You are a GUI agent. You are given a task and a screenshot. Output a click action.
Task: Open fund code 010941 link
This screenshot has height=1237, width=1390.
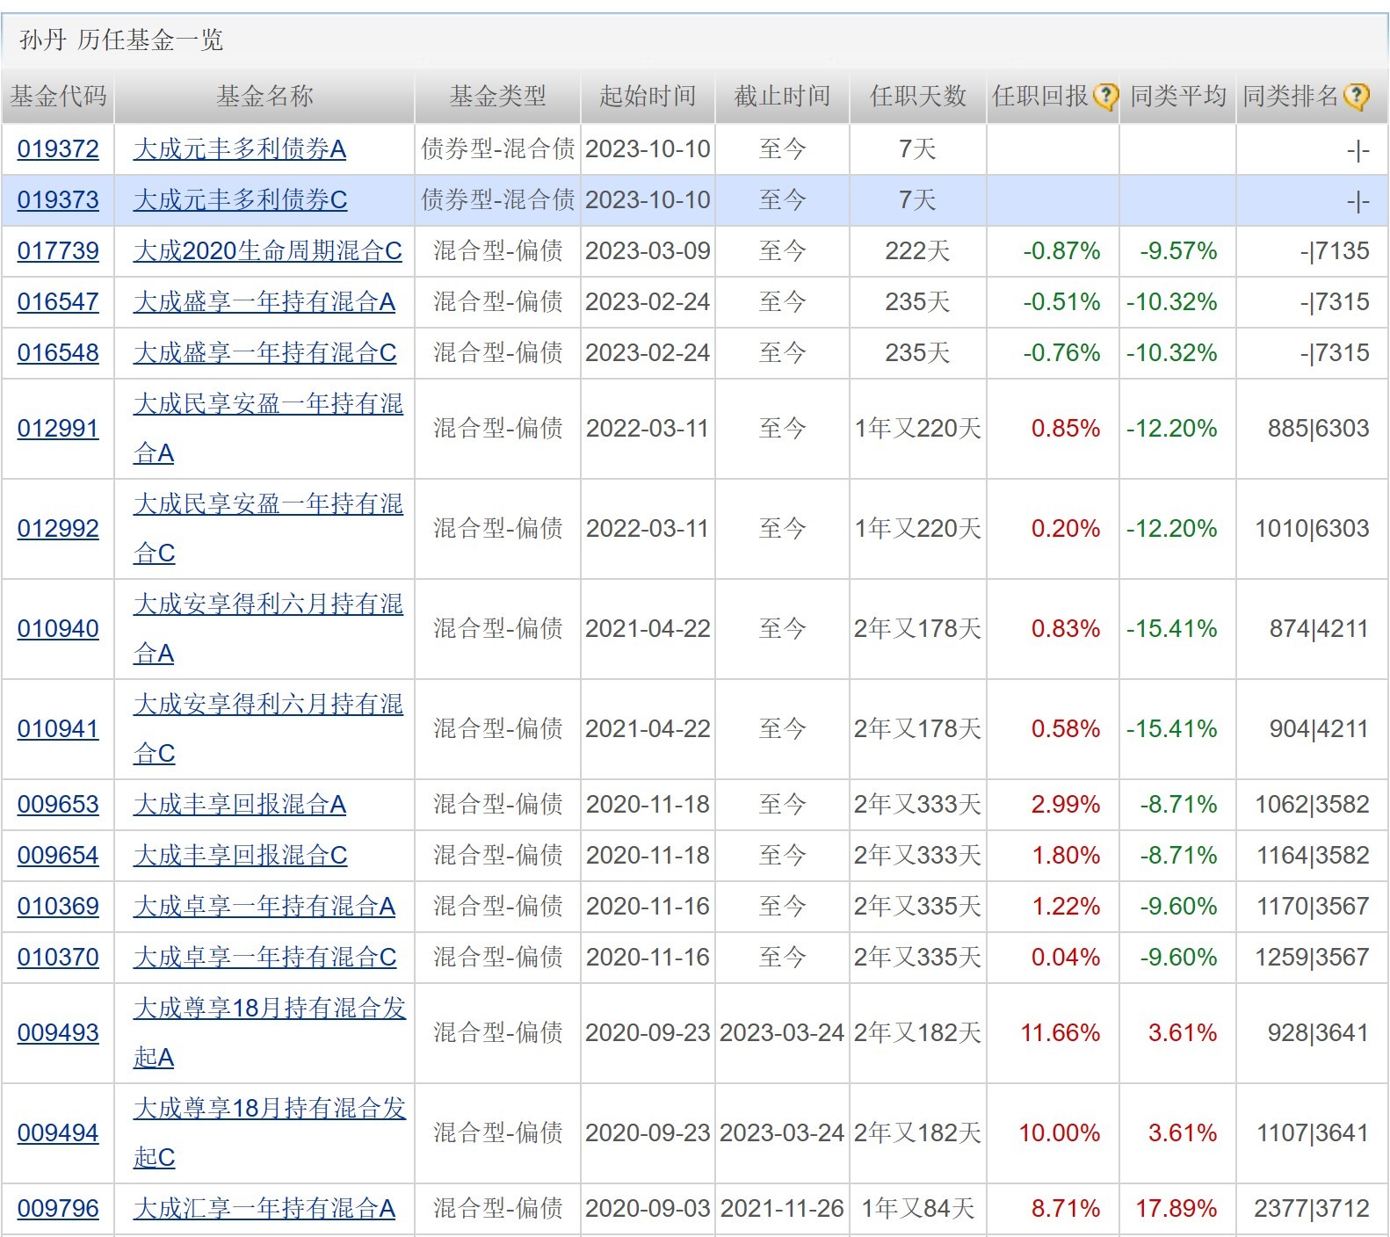58,729
